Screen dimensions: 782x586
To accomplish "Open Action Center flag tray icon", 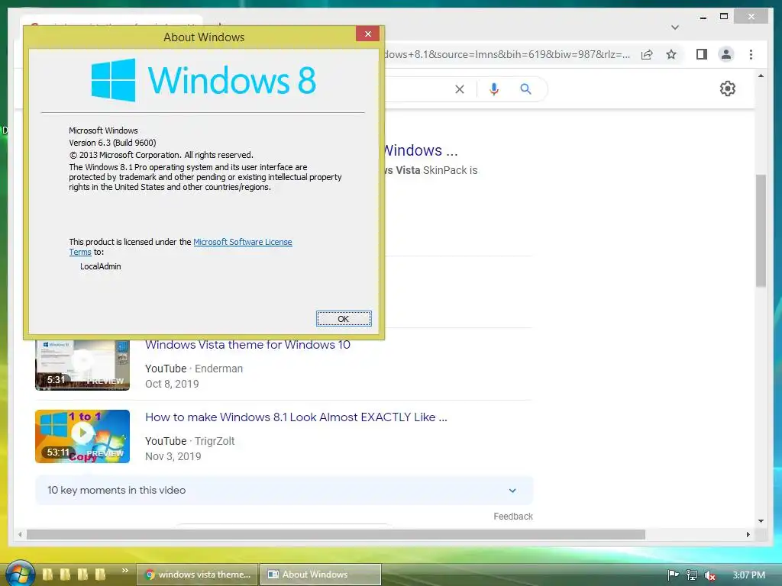I will (673, 575).
